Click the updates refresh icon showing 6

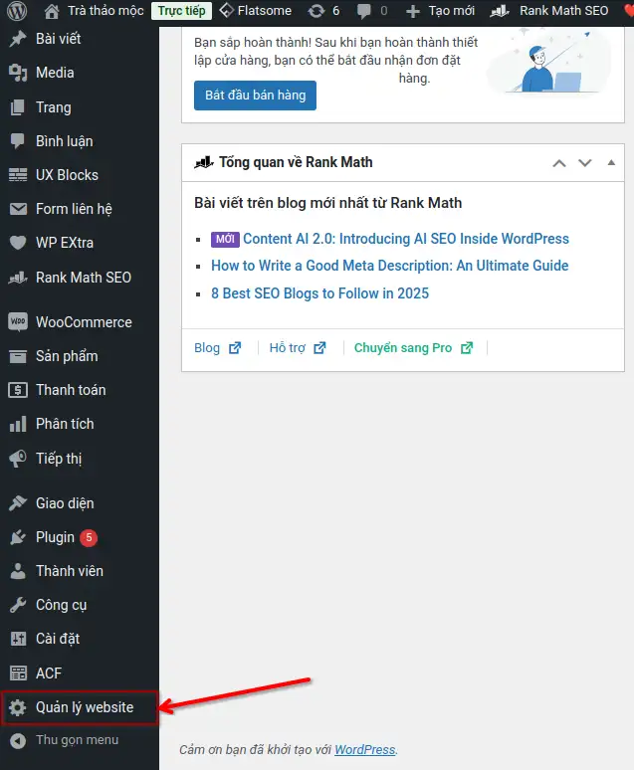point(317,11)
